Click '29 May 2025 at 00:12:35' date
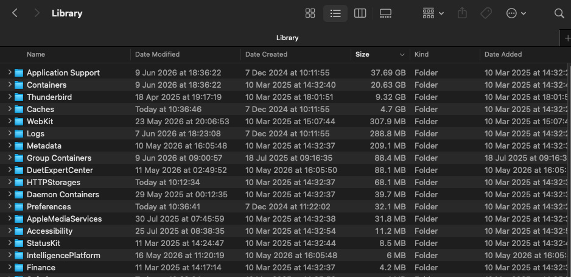The height and width of the screenshot is (277, 571). pyautogui.click(x=181, y=195)
